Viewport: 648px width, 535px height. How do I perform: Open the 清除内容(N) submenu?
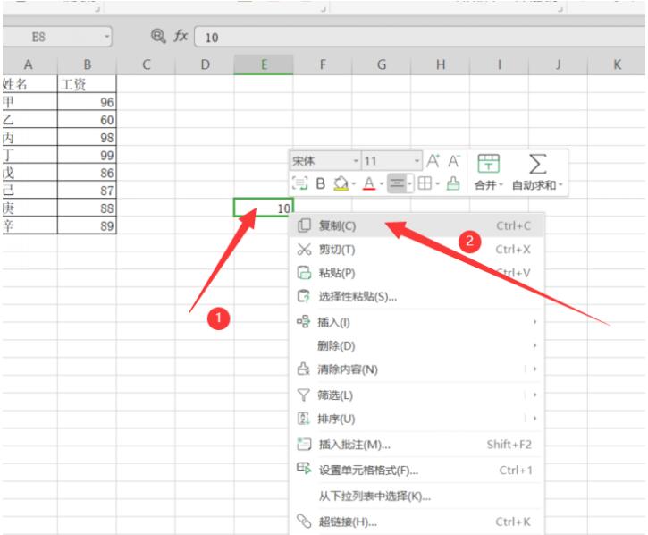(417, 369)
